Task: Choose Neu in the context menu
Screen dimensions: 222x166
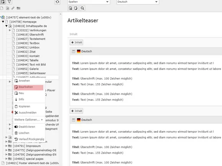Action: [29, 93]
